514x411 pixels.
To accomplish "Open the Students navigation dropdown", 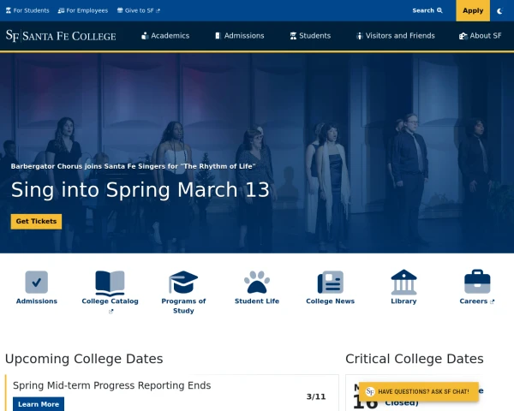I will 310,36.
